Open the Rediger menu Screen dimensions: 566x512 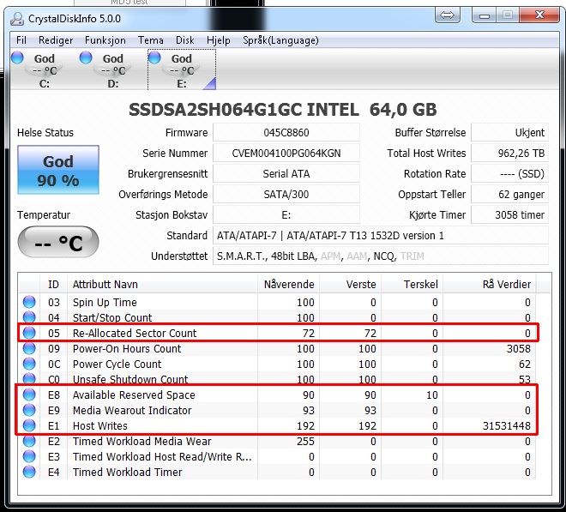56,40
